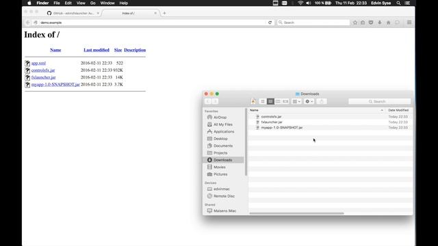The height and width of the screenshot is (246, 438).
Task: Open the Firefox hamburger menu
Action: tap(409, 23)
